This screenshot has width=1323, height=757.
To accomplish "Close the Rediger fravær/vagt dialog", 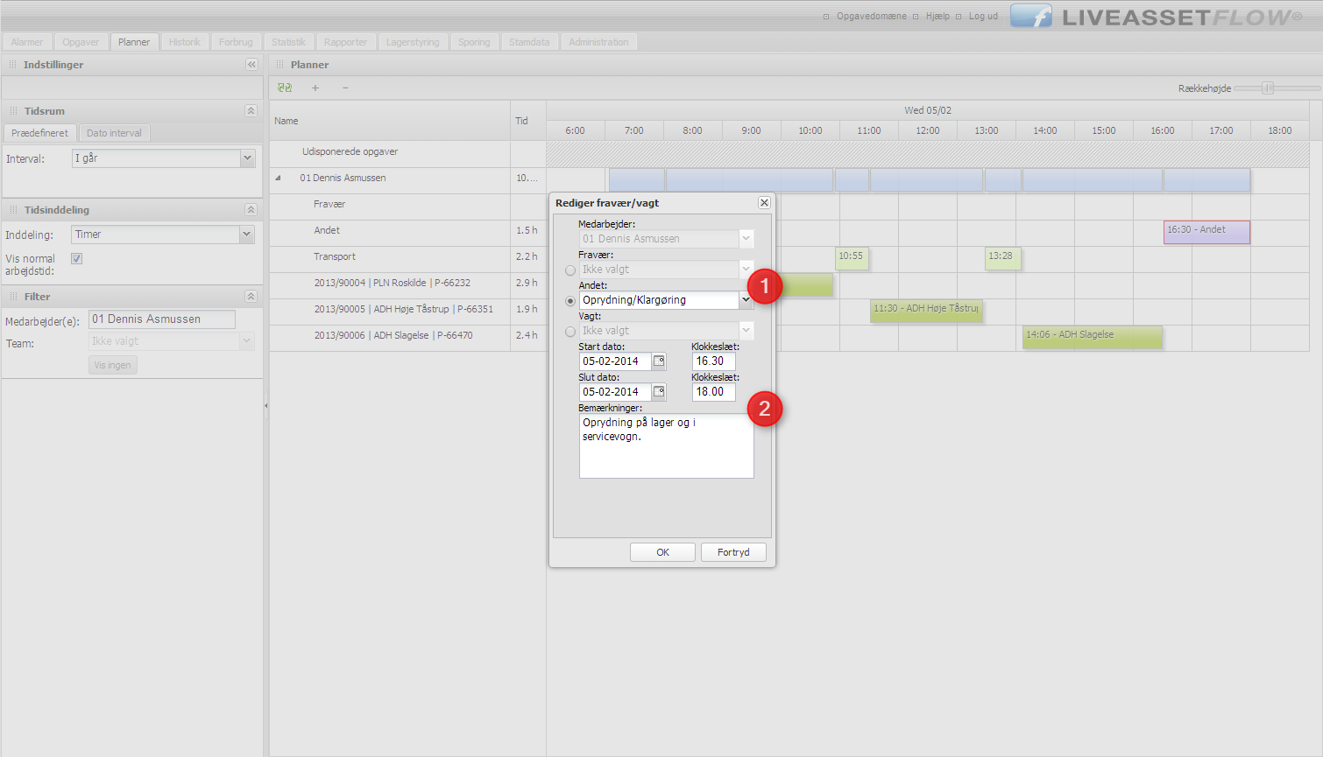I will coord(764,203).
